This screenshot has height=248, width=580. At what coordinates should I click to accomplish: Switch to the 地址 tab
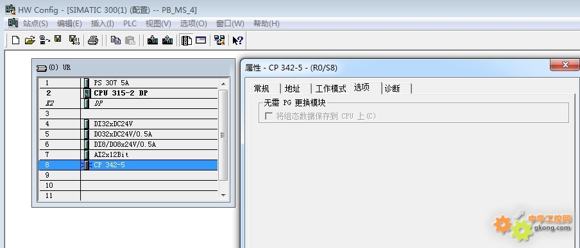(295, 88)
